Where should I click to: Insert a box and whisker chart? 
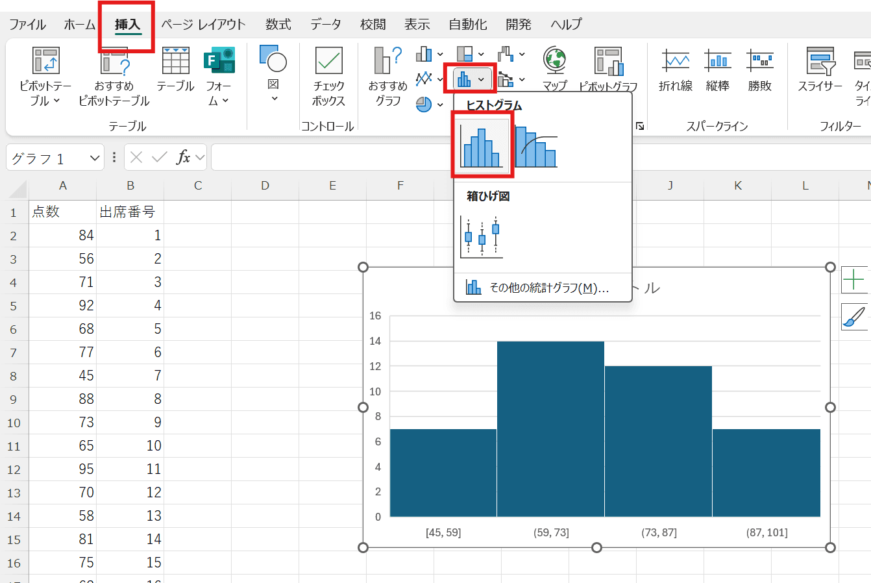coord(481,237)
